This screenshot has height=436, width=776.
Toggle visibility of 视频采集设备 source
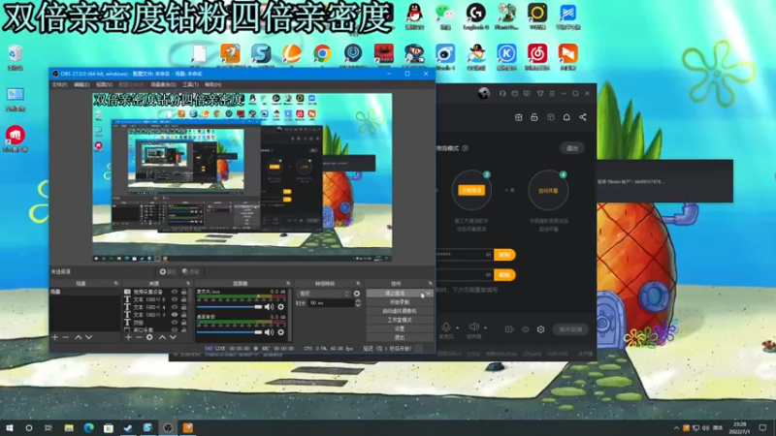pyautogui.click(x=175, y=293)
